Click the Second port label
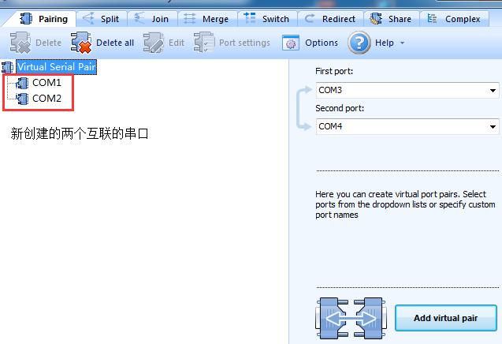The height and width of the screenshot is (344, 502). coord(340,108)
